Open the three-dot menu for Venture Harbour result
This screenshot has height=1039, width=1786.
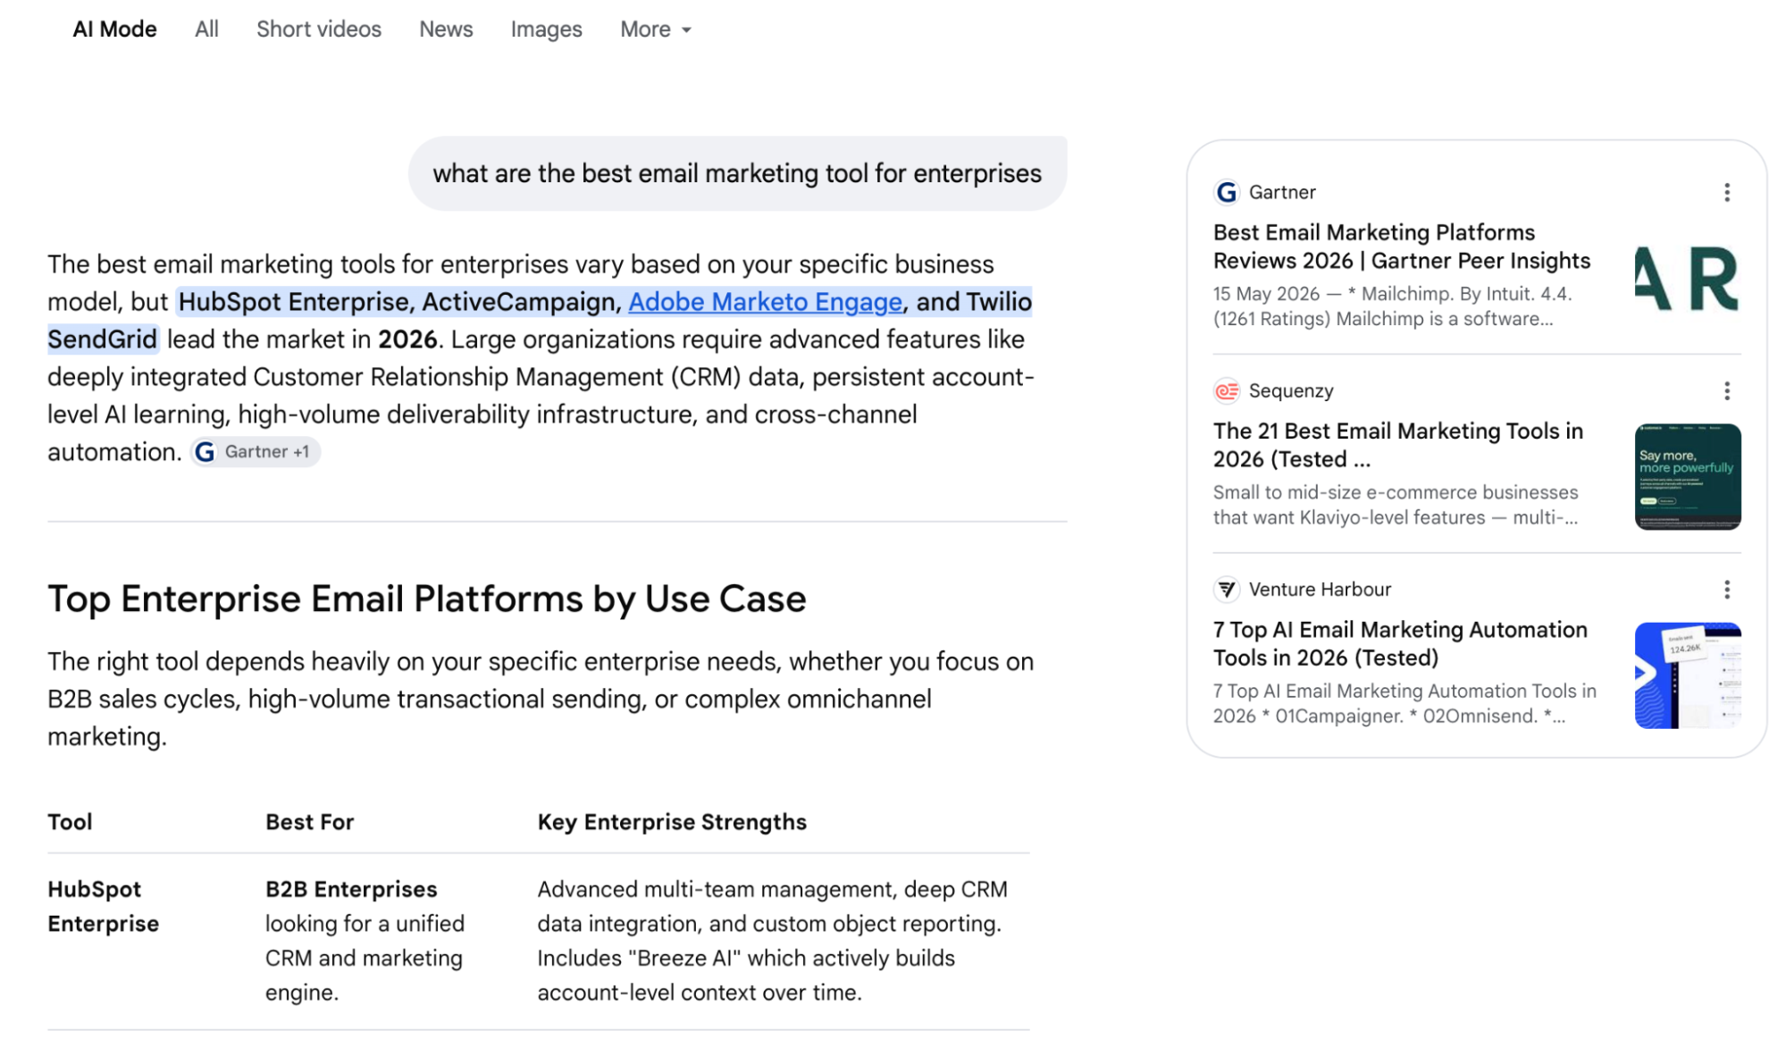1726,589
